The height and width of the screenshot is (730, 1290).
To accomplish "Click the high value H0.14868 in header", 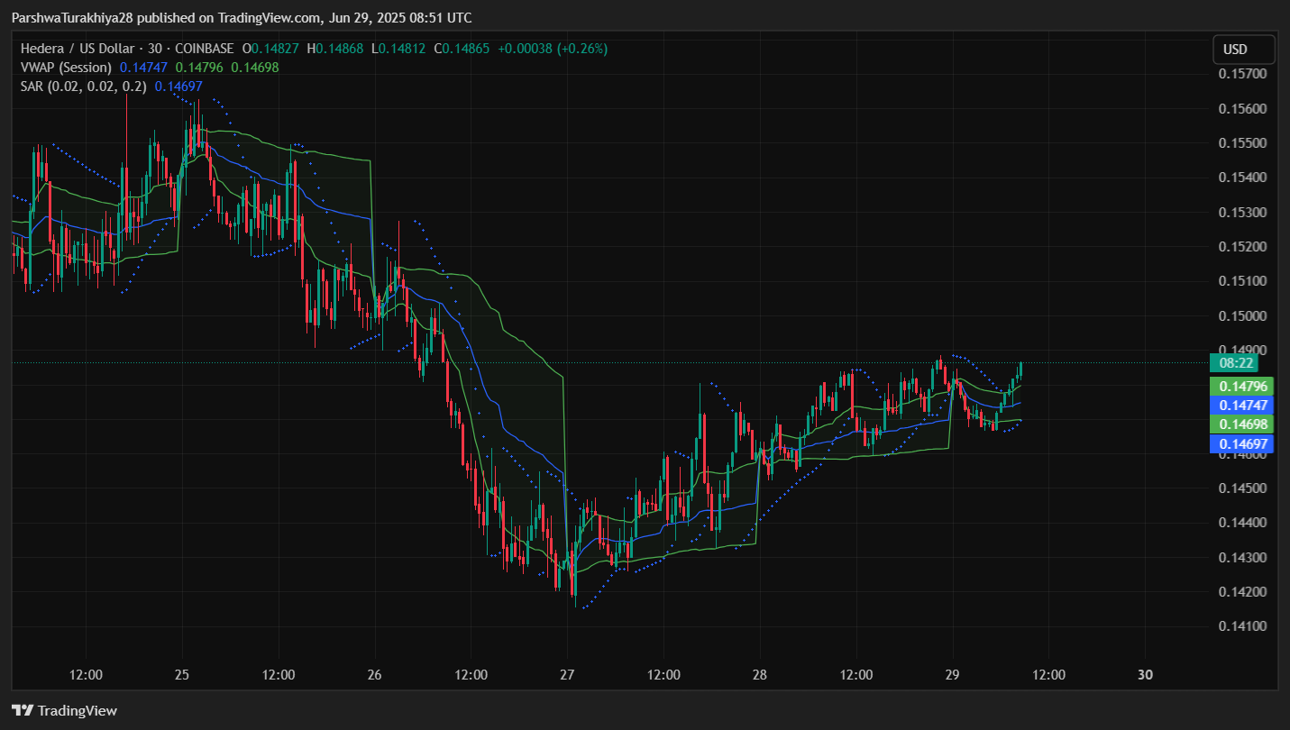I will [335, 49].
